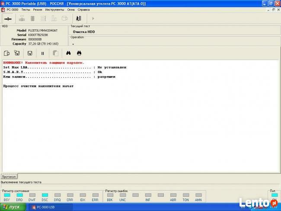Screen dimensions: 281x211
Task: Pause the running HDD clearing process
Action: tap(42, 53)
